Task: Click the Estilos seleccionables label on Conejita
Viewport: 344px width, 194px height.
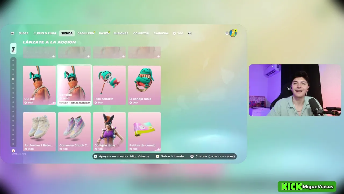Action: coord(80,103)
